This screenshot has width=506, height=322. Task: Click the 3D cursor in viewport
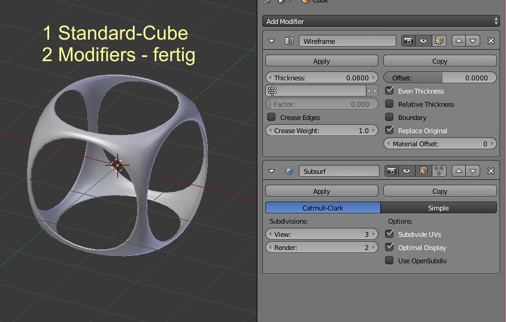point(117,165)
